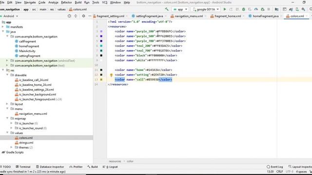Expand the androidTest package
Viewport: 312px width, 175px height.
coord(7,60)
